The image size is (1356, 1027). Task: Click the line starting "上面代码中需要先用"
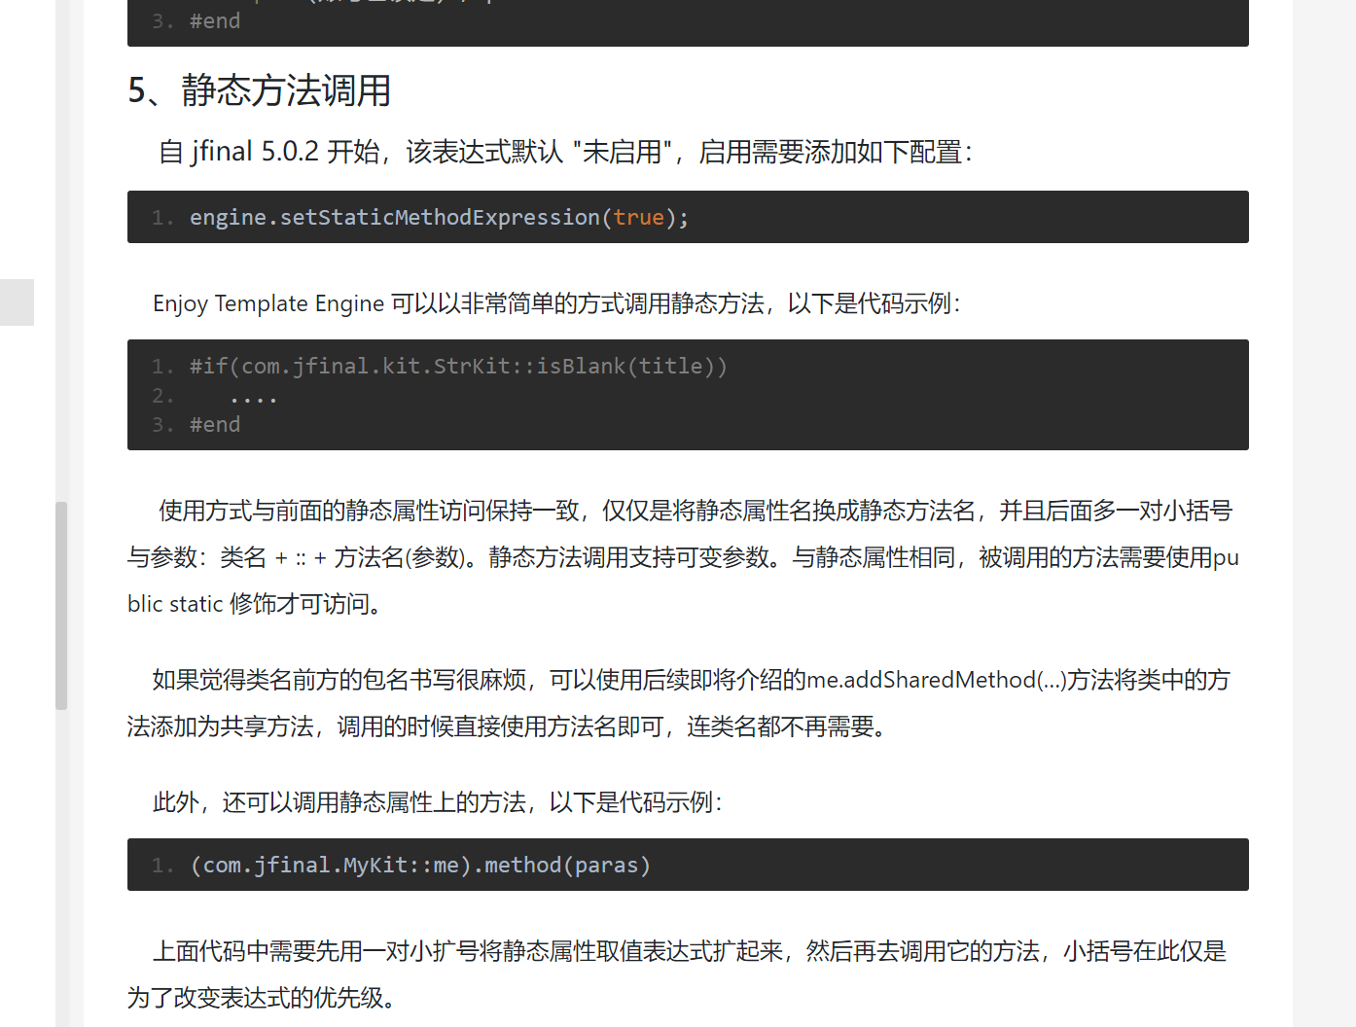[689, 951]
